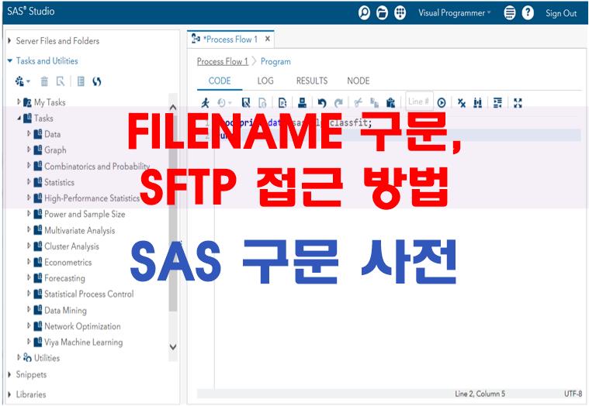
Task: Select Combinatorics and Probability folder
Action: pos(97,166)
